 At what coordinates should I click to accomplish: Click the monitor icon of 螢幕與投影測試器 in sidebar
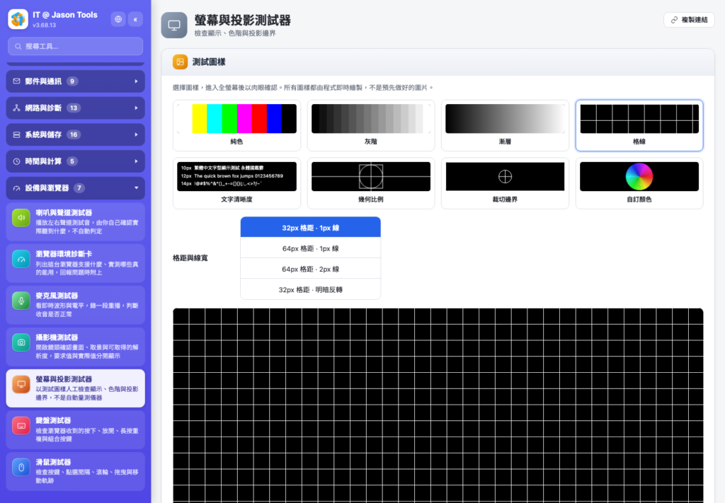(x=21, y=384)
